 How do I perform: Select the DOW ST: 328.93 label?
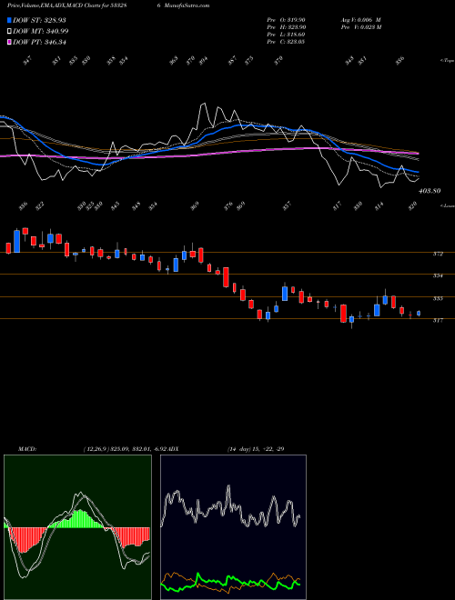click(39, 20)
